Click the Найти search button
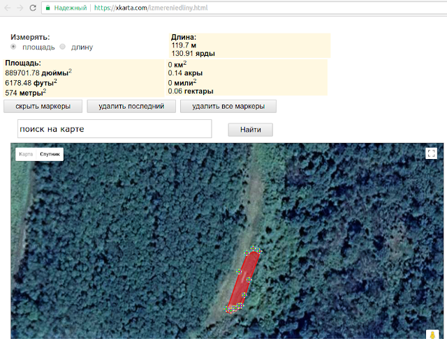The width and height of the screenshot is (447, 341). tap(250, 130)
